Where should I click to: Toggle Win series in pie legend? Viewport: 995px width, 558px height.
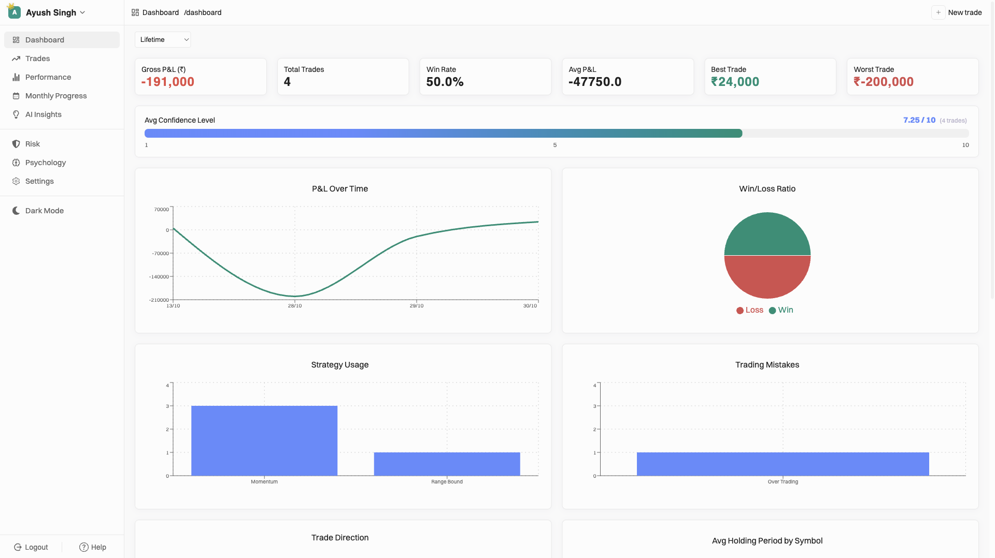[781, 310]
